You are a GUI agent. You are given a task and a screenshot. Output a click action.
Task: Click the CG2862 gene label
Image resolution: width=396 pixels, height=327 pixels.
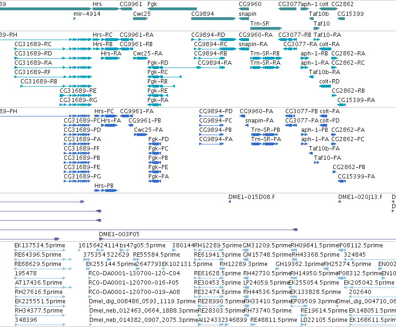coord(342,4)
